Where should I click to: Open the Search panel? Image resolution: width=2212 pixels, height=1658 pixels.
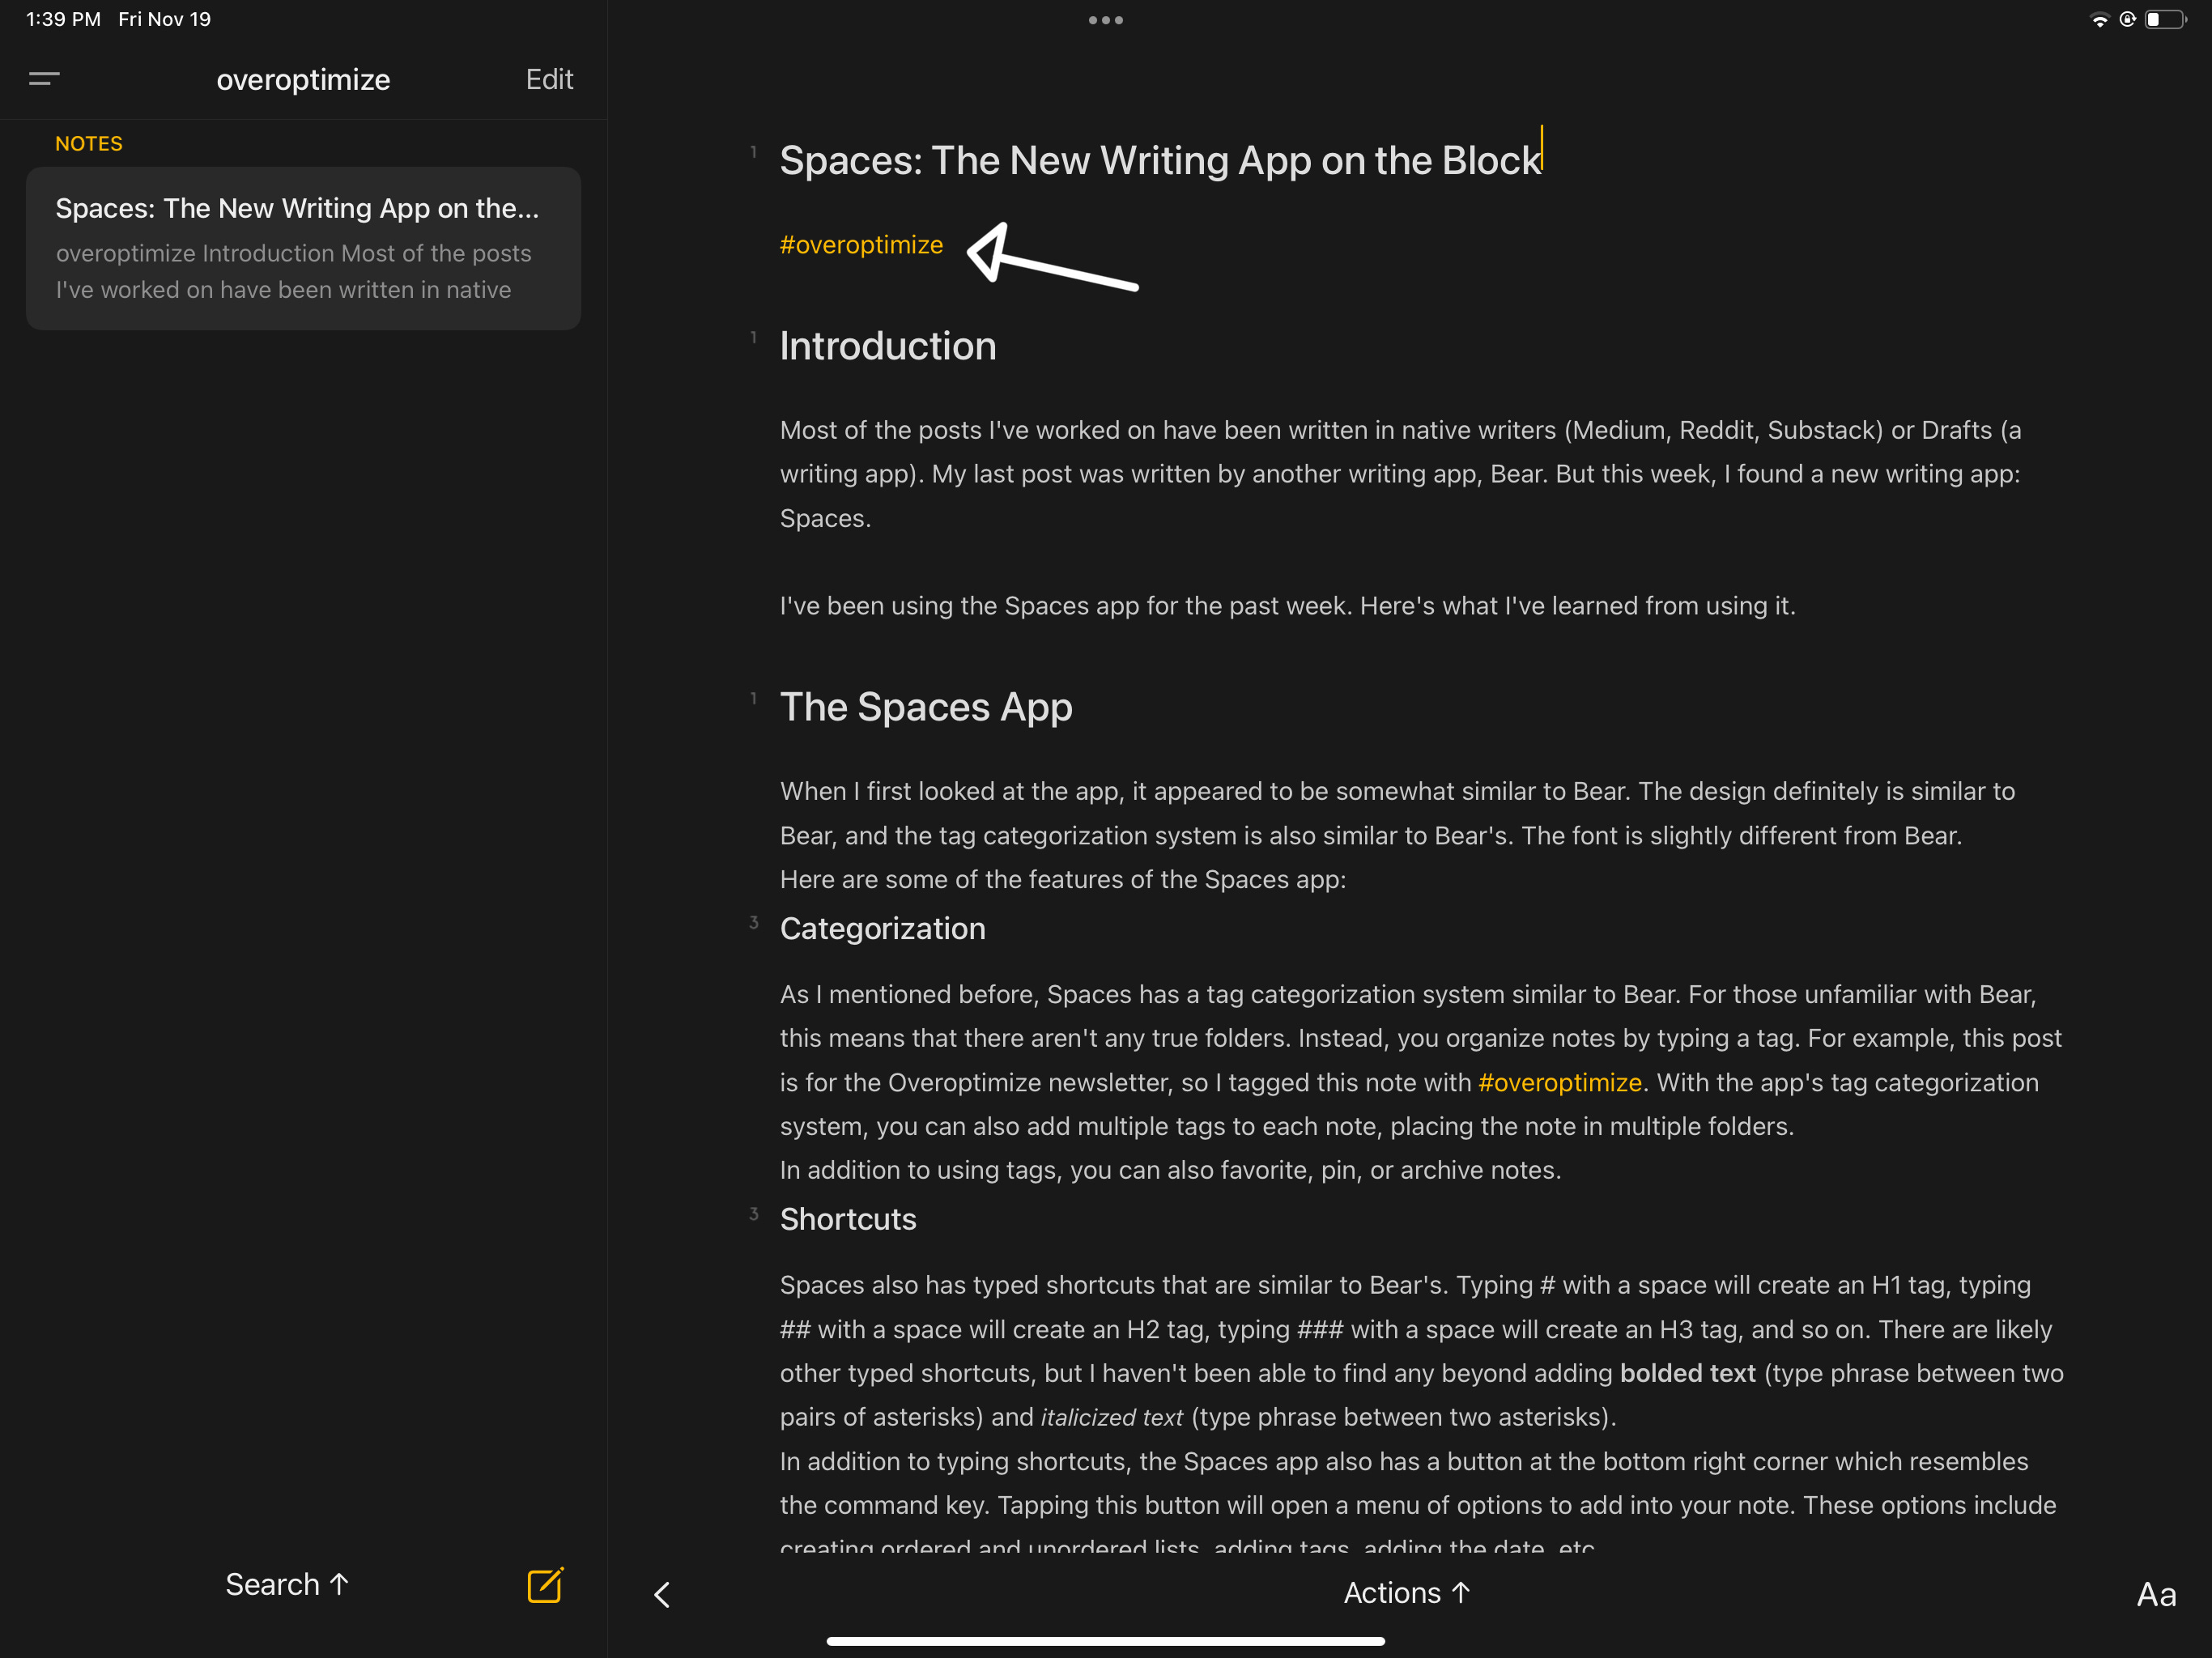287,1584
